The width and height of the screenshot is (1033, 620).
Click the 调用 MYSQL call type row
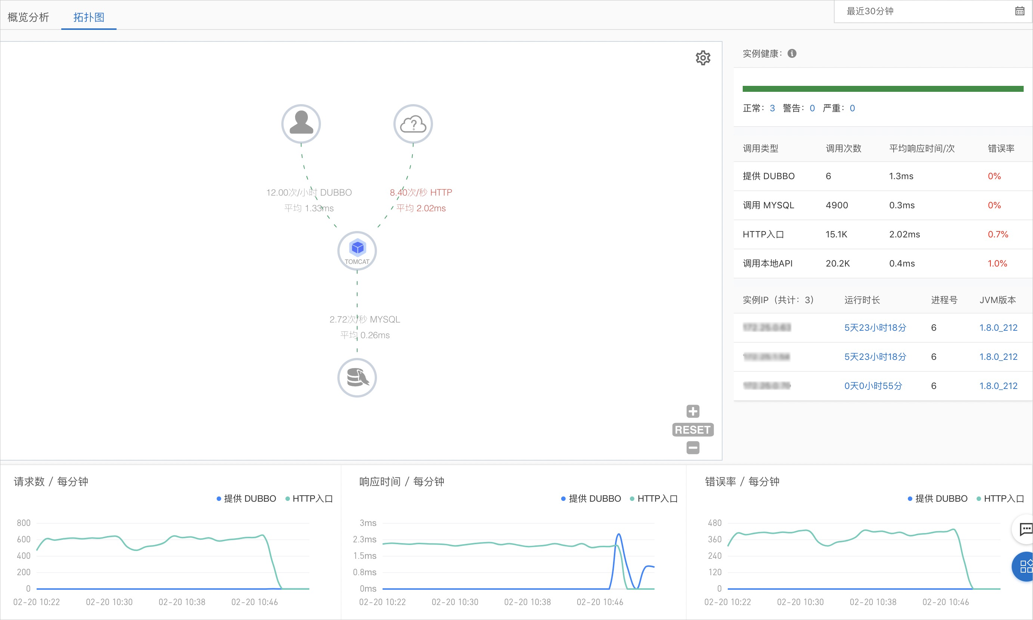click(x=883, y=205)
